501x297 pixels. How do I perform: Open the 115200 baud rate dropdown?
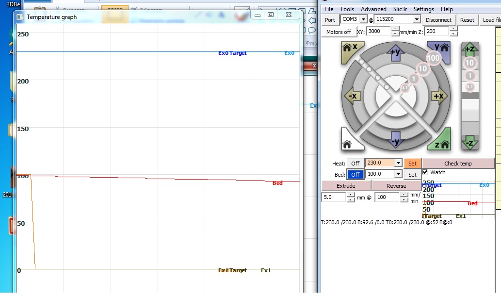coord(416,20)
